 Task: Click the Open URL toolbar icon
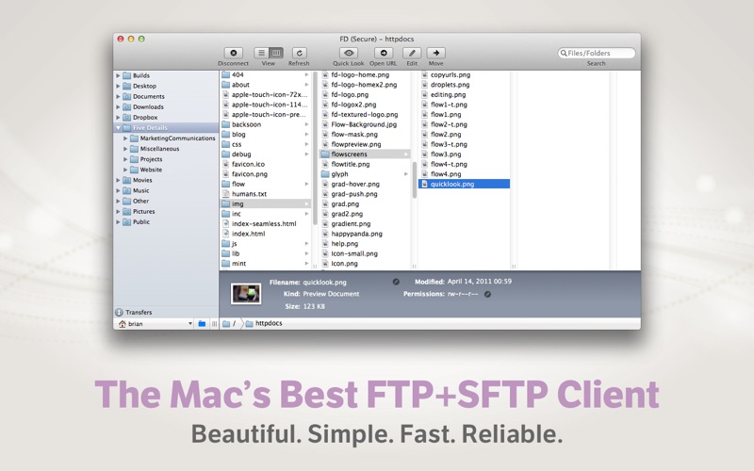tap(383, 54)
